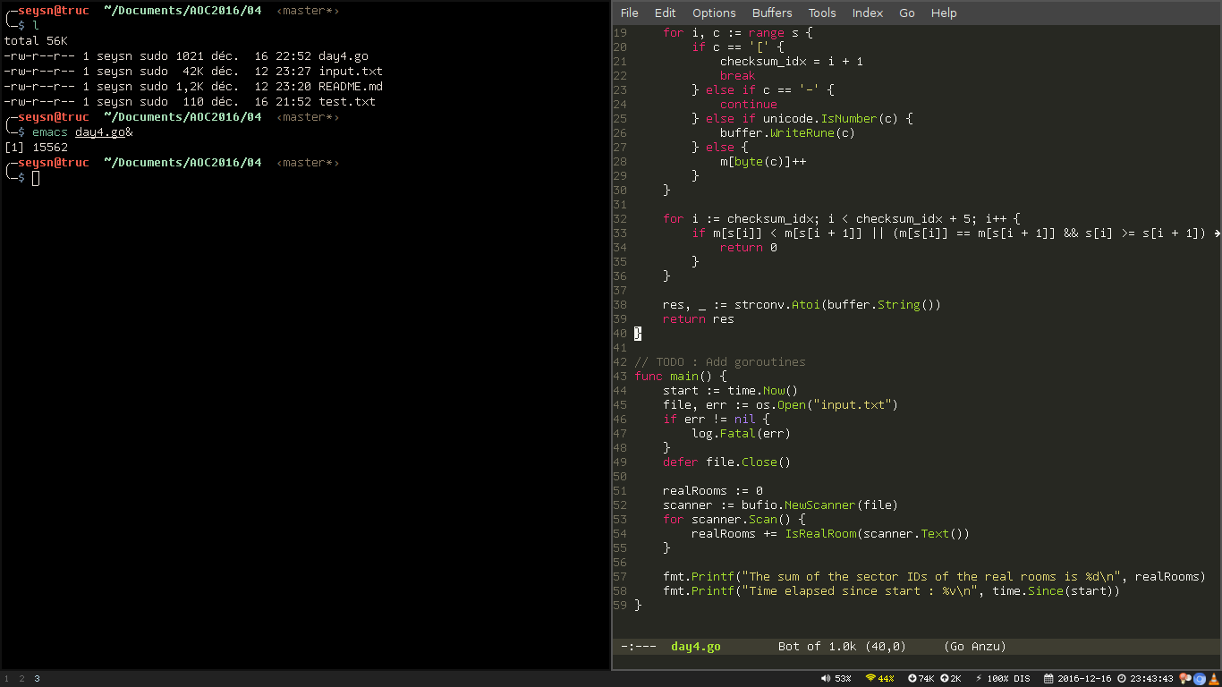Open the blue Chromium tray icon
Viewport: 1222px width, 687px height.
click(1200, 679)
